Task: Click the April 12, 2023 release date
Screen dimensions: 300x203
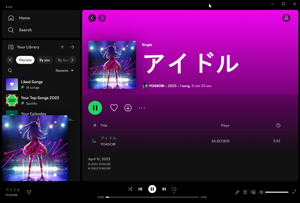Action: point(99,159)
